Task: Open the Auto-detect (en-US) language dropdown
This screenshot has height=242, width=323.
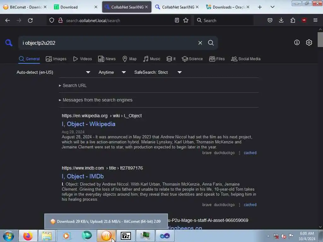Action: pos(54,72)
